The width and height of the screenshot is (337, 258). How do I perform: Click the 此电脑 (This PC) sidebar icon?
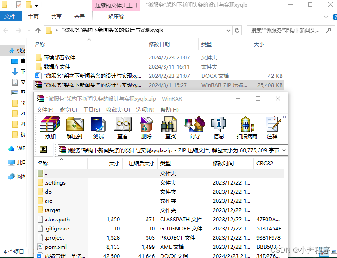pos(11,163)
